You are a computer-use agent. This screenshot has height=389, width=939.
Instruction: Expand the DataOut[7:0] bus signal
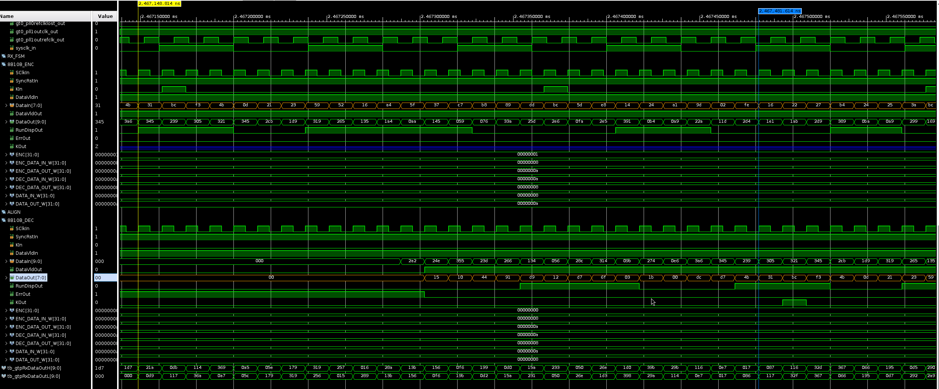click(6, 278)
